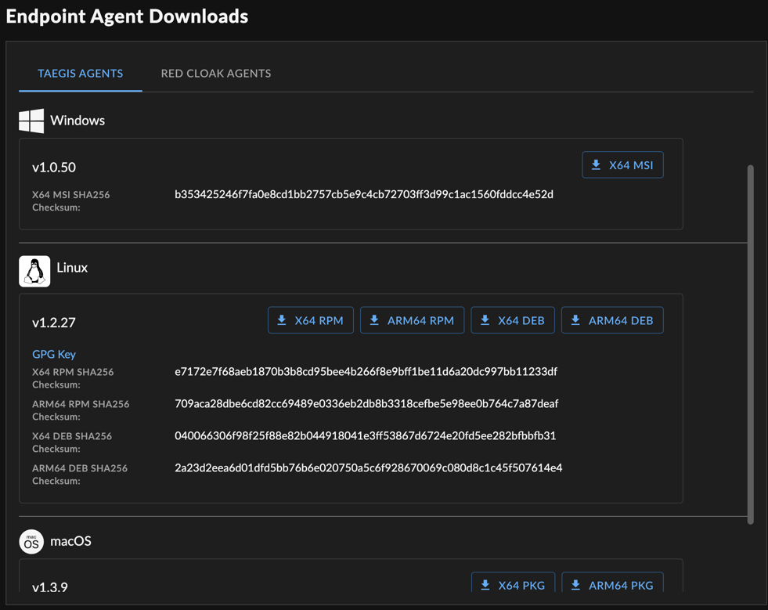Select the X64 RPM SHA256 checksum value
Image resolution: width=768 pixels, height=610 pixels.
(366, 372)
